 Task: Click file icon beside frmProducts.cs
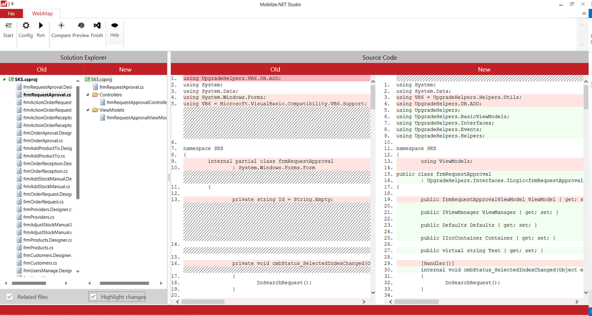coord(19,248)
